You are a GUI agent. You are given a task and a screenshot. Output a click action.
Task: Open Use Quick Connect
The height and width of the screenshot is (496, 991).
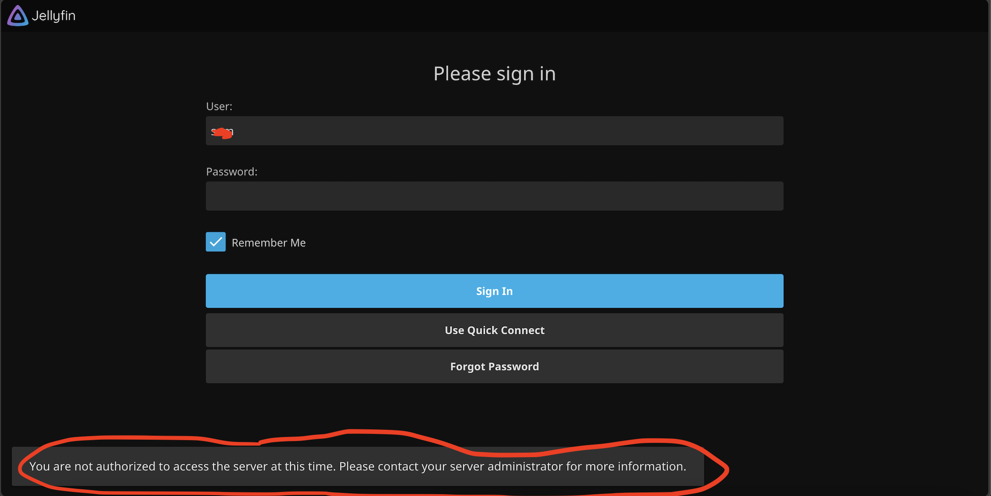(494, 330)
